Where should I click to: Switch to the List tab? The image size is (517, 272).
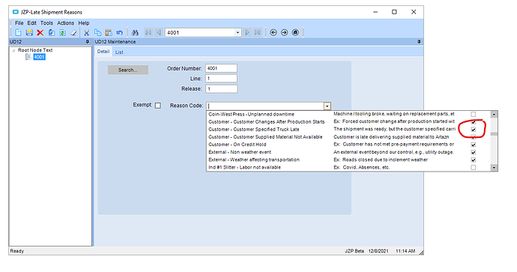tap(119, 52)
